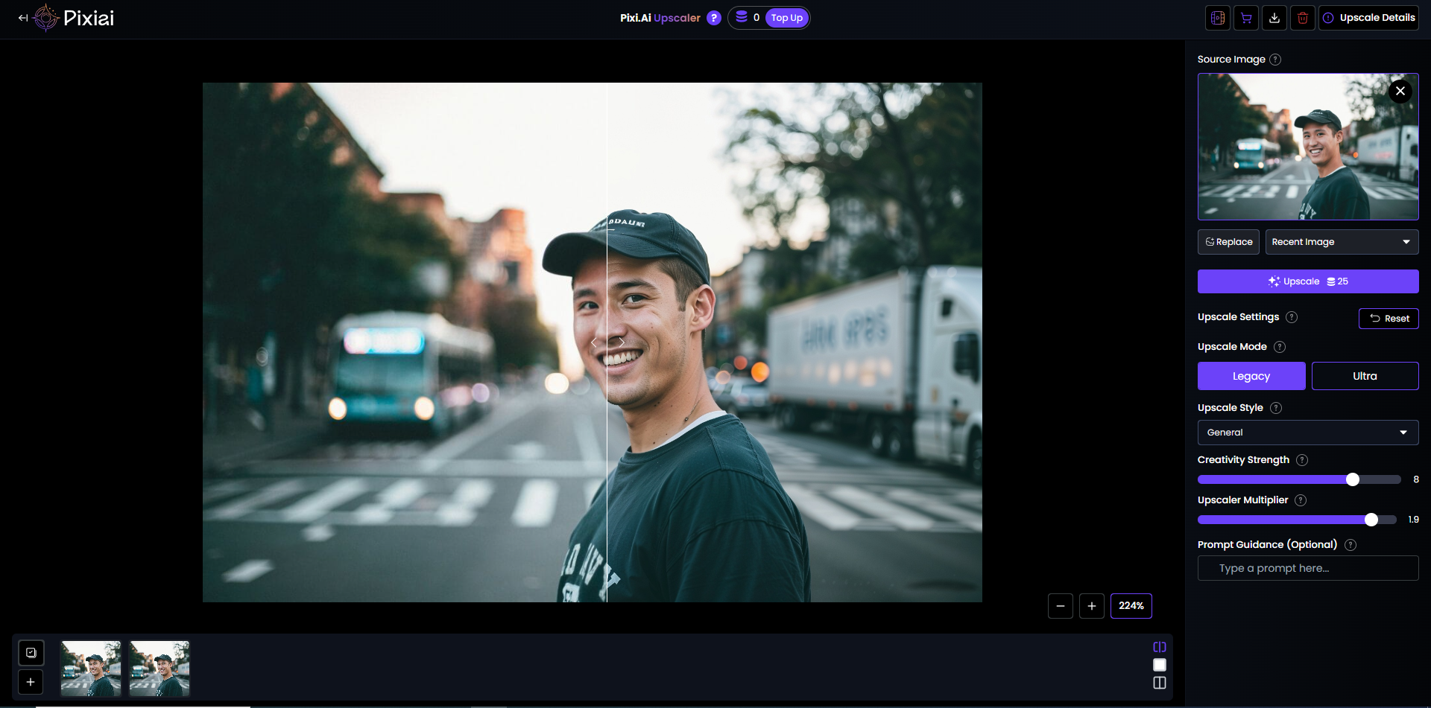Click the download image icon
The height and width of the screenshot is (708, 1431).
tap(1274, 18)
